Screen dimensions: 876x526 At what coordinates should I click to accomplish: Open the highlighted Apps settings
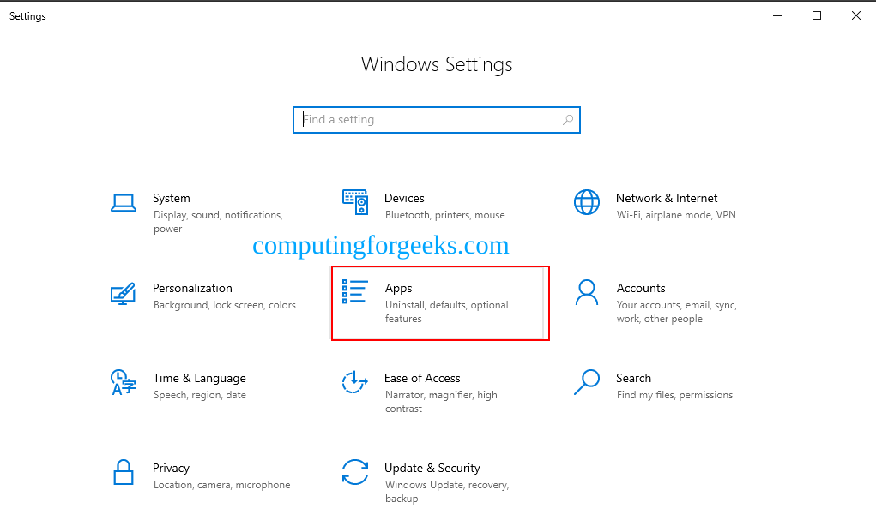398,288
